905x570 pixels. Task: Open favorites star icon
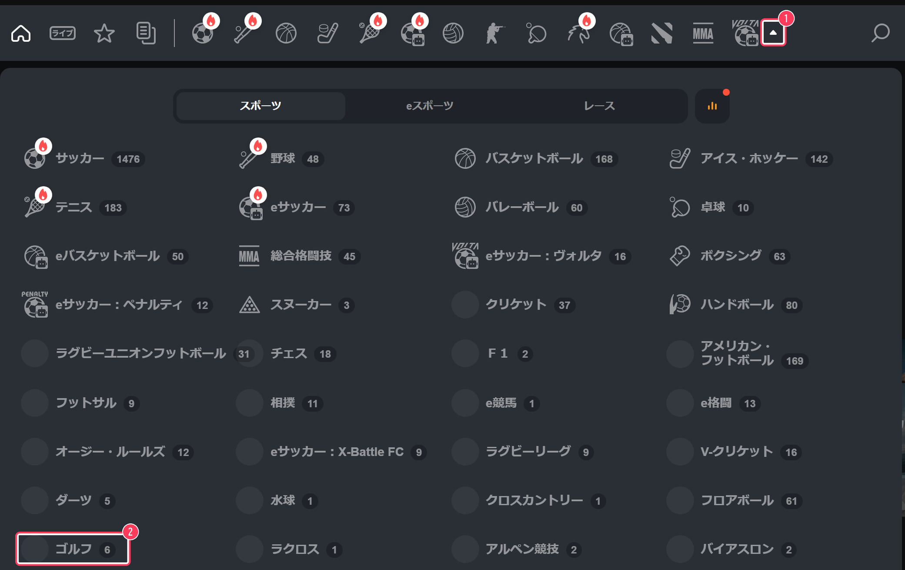tap(104, 33)
